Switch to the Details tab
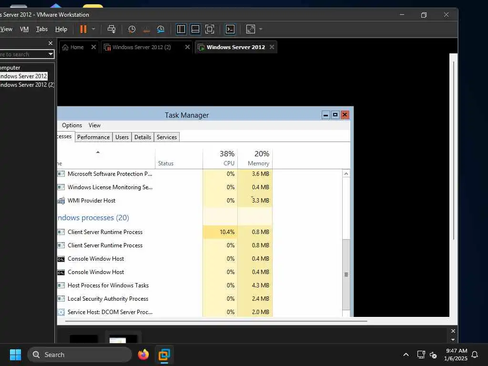Screen dimensions: 488x366 (142, 137)
